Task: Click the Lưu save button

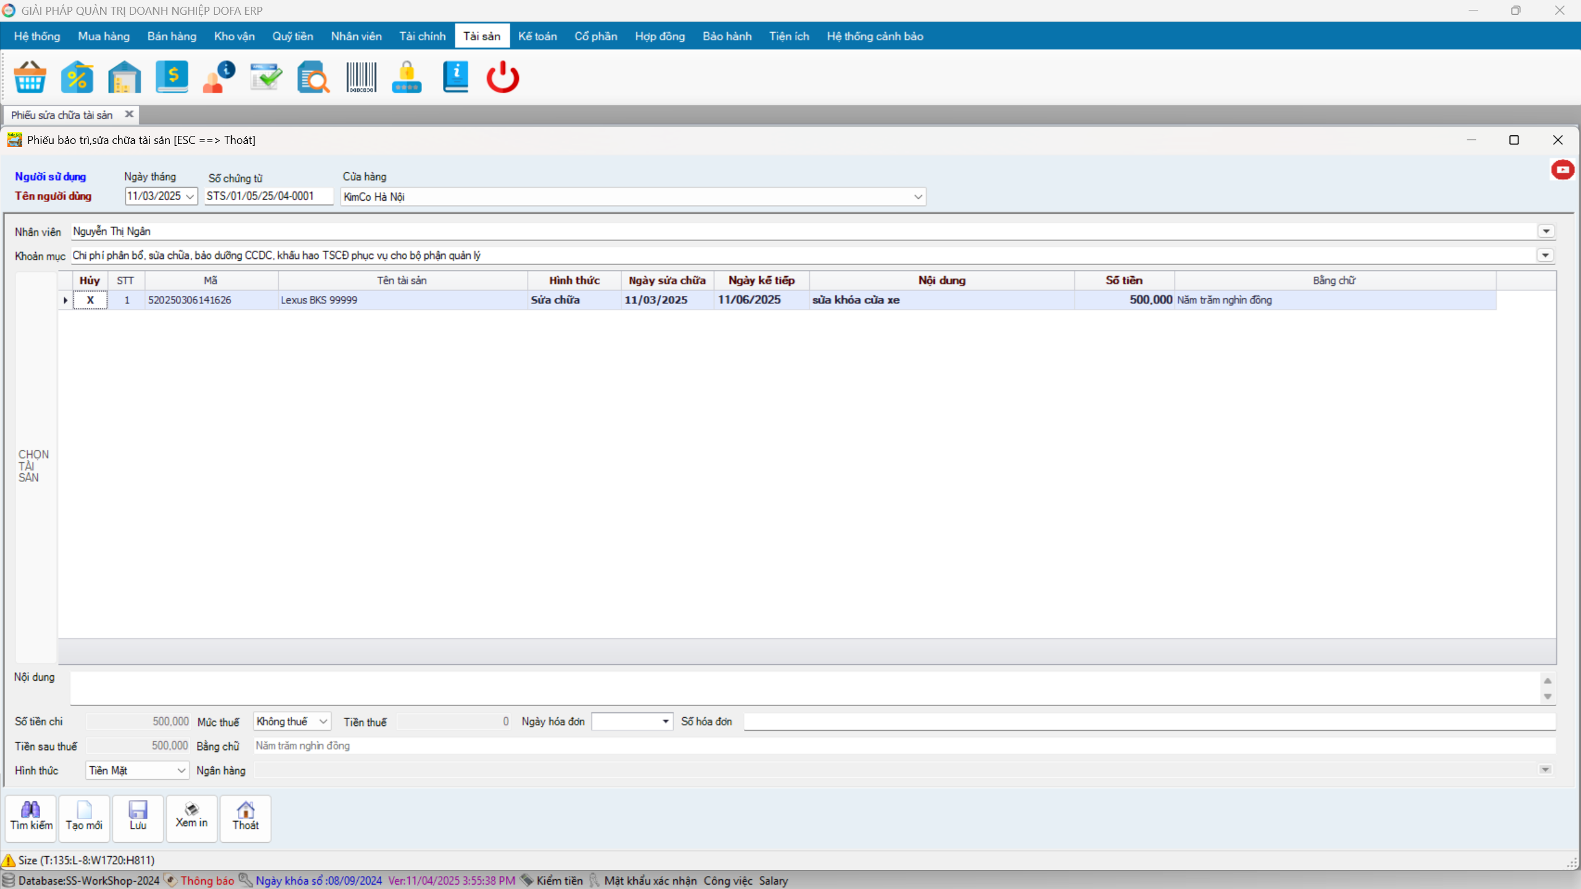Action: (138, 818)
